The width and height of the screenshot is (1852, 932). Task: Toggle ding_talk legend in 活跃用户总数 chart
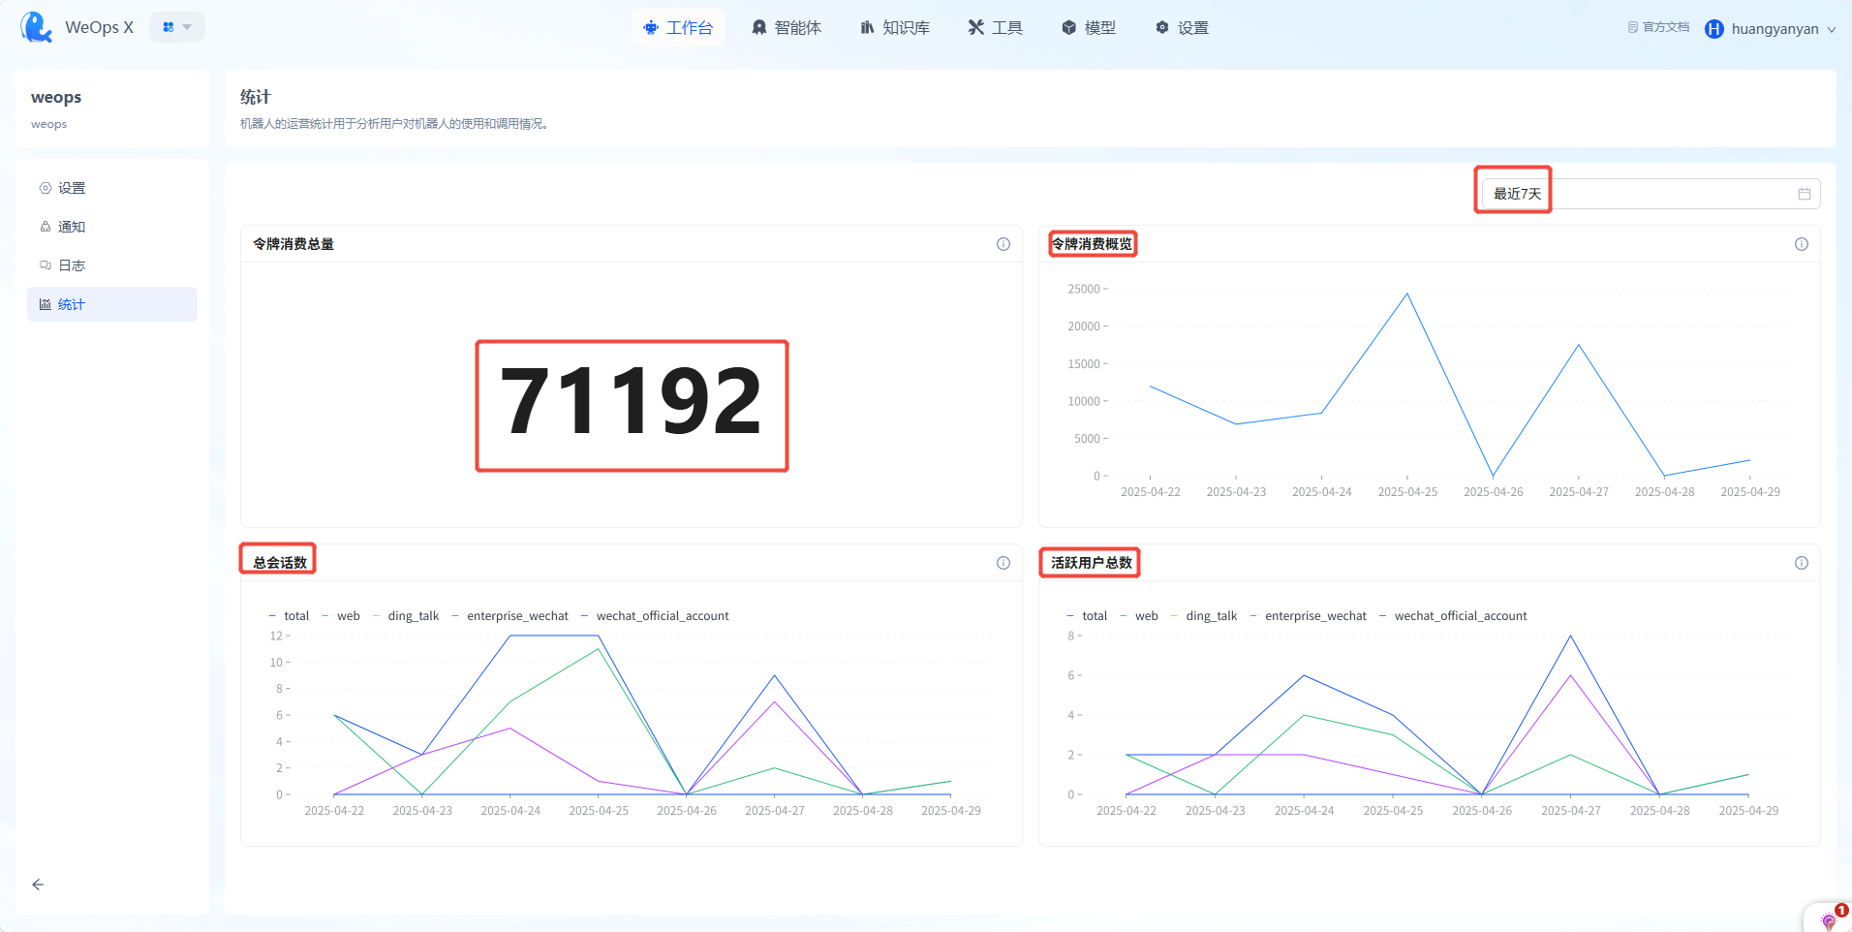pos(1204,616)
